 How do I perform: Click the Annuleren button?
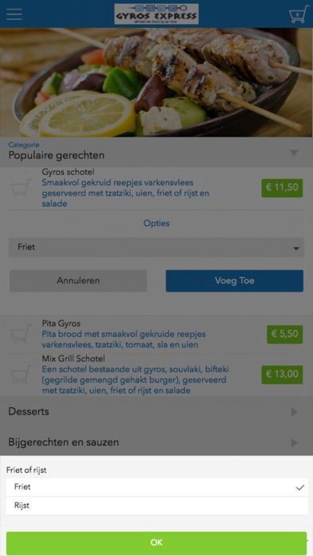pyautogui.click(x=78, y=281)
